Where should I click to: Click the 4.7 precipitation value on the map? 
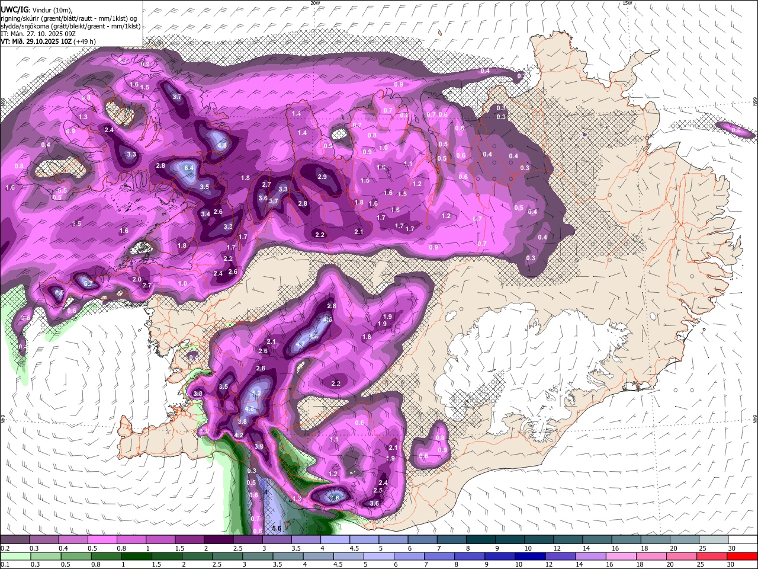(x=300, y=344)
